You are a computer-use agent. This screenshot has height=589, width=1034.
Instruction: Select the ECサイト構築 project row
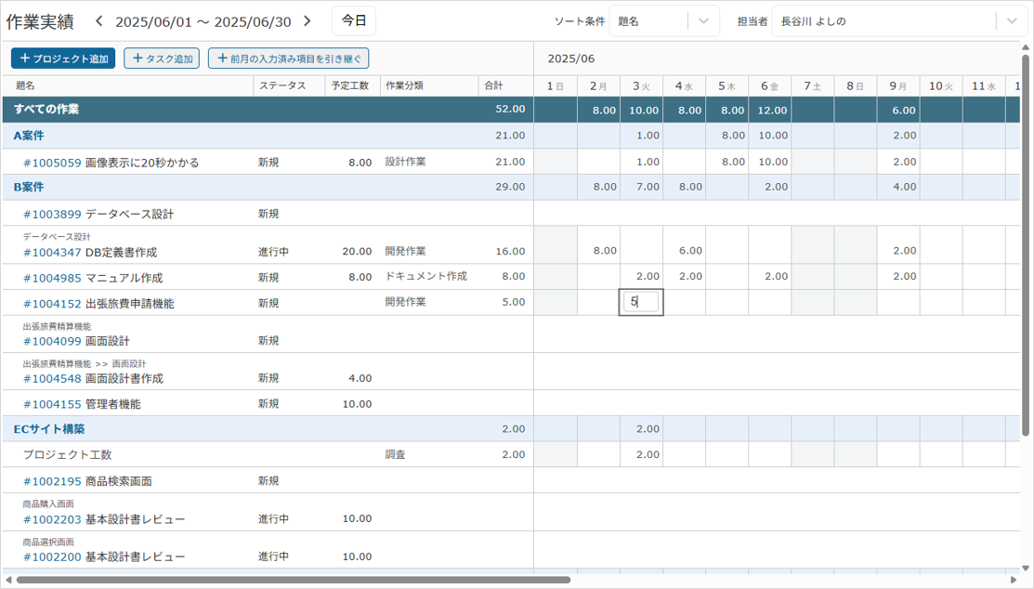click(x=49, y=429)
